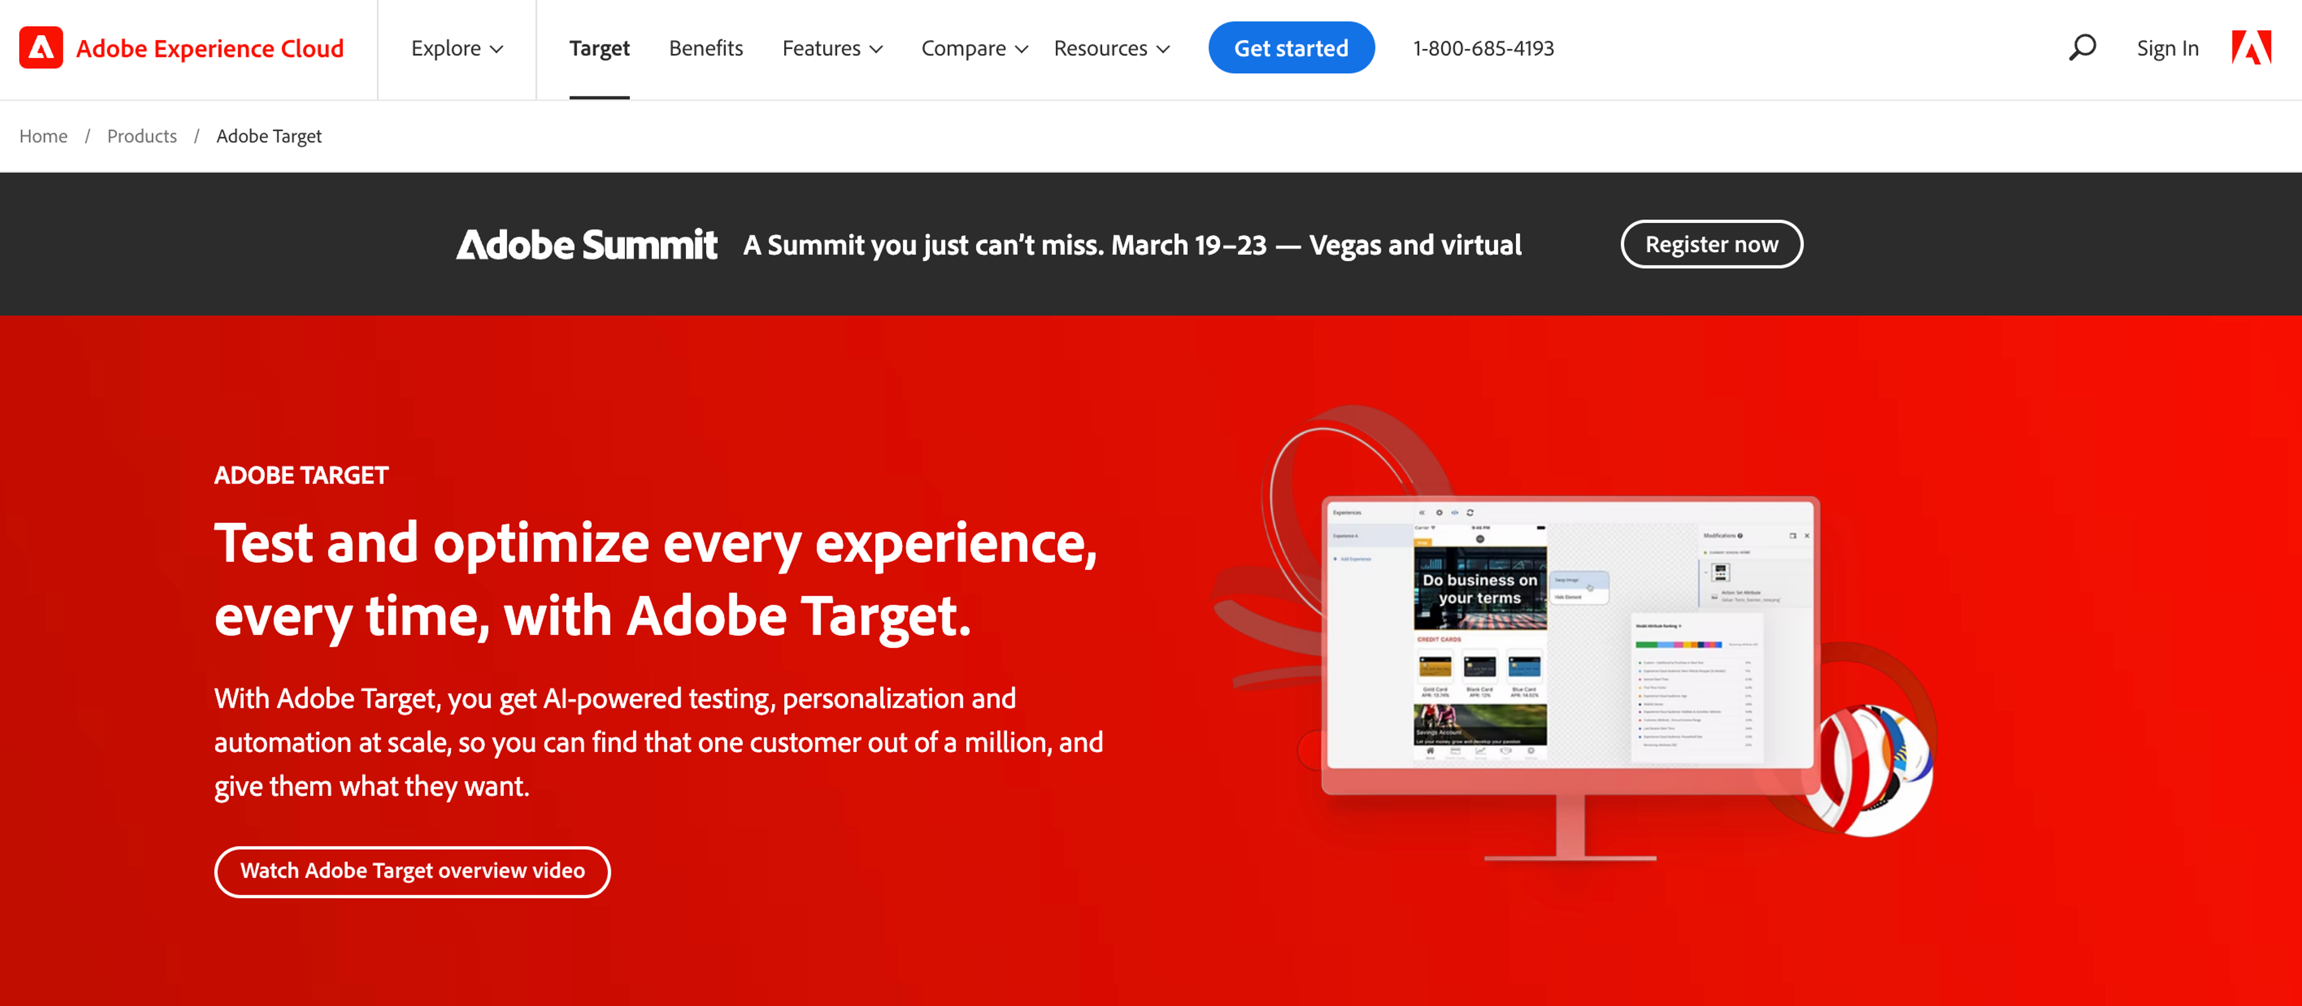Click the Adobe Summit banner logo

pyautogui.click(x=586, y=245)
